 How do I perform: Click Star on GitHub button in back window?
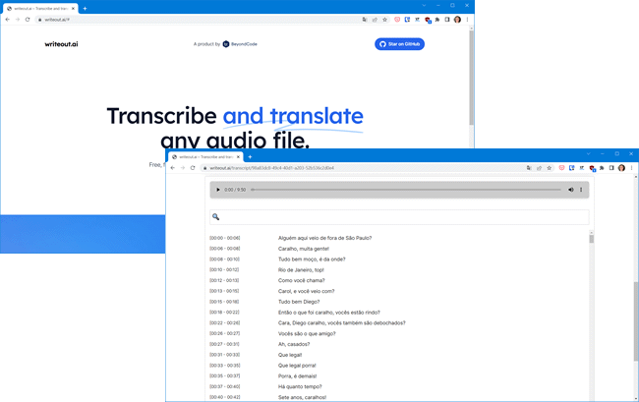[399, 44]
